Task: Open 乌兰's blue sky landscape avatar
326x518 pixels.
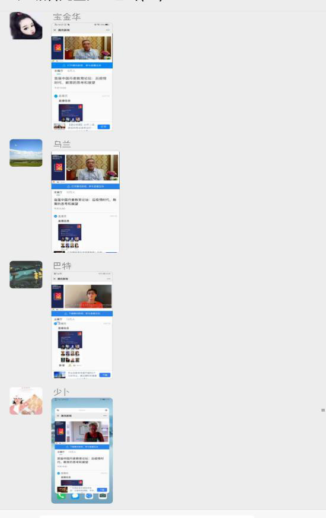Action: 26,153
